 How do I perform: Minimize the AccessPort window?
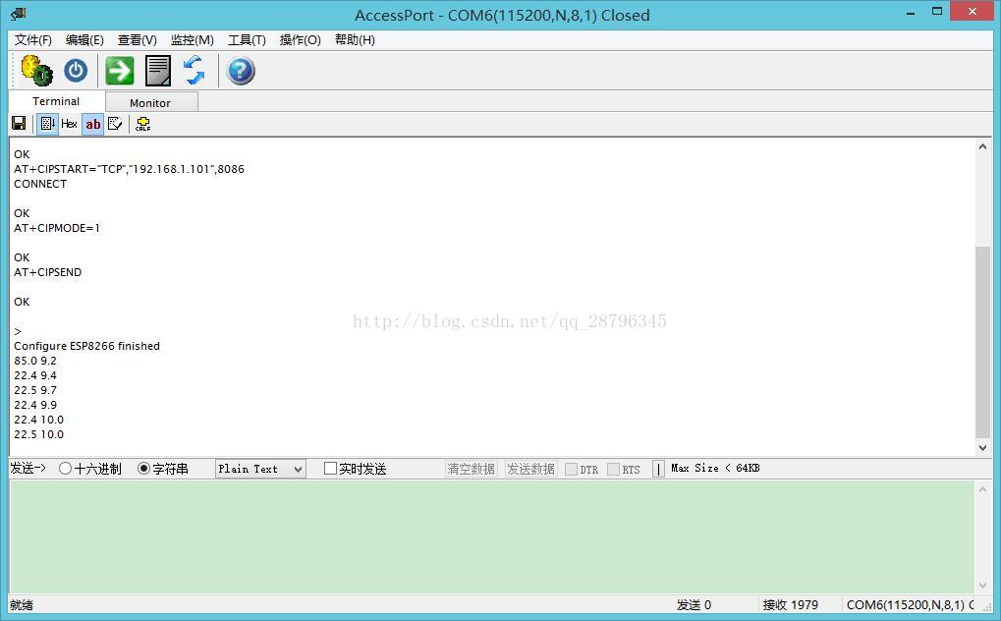click(x=911, y=12)
